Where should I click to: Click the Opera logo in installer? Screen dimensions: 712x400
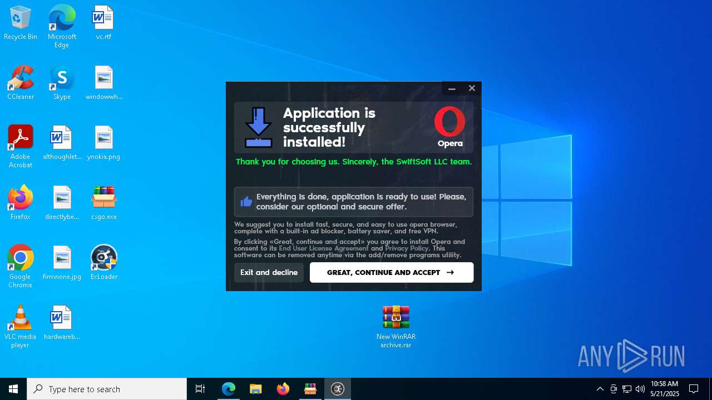pyautogui.click(x=449, y=127)
